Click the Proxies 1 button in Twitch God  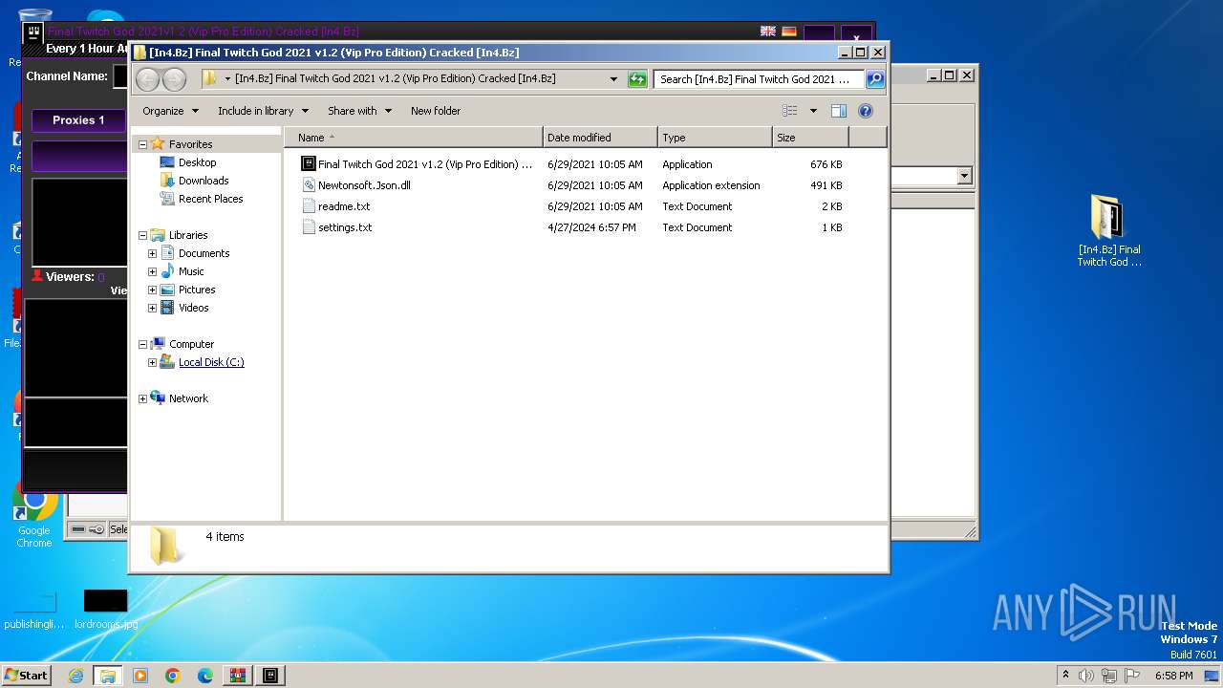point(78,120)
